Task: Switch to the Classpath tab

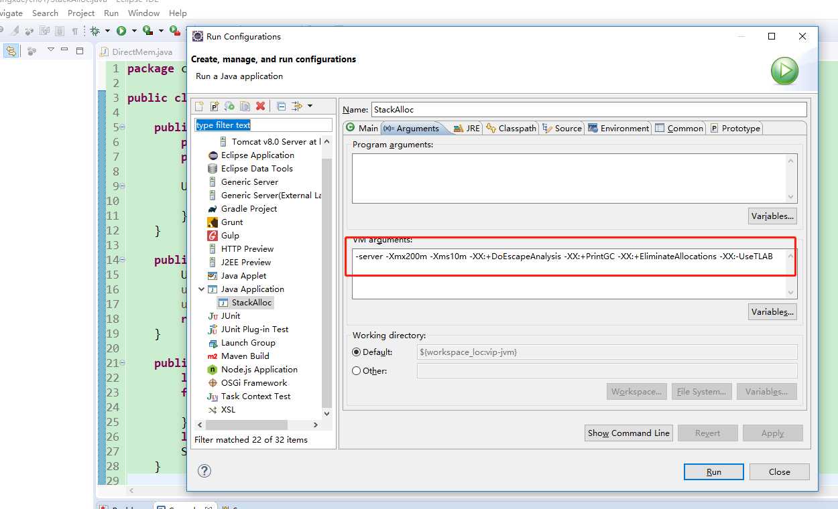Action: point(512,128)
